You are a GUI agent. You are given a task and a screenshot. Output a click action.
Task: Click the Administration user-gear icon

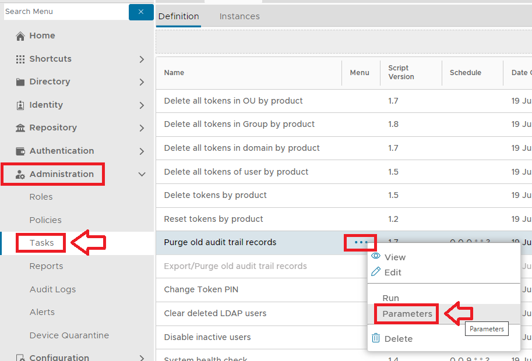(x=20, y=175)
